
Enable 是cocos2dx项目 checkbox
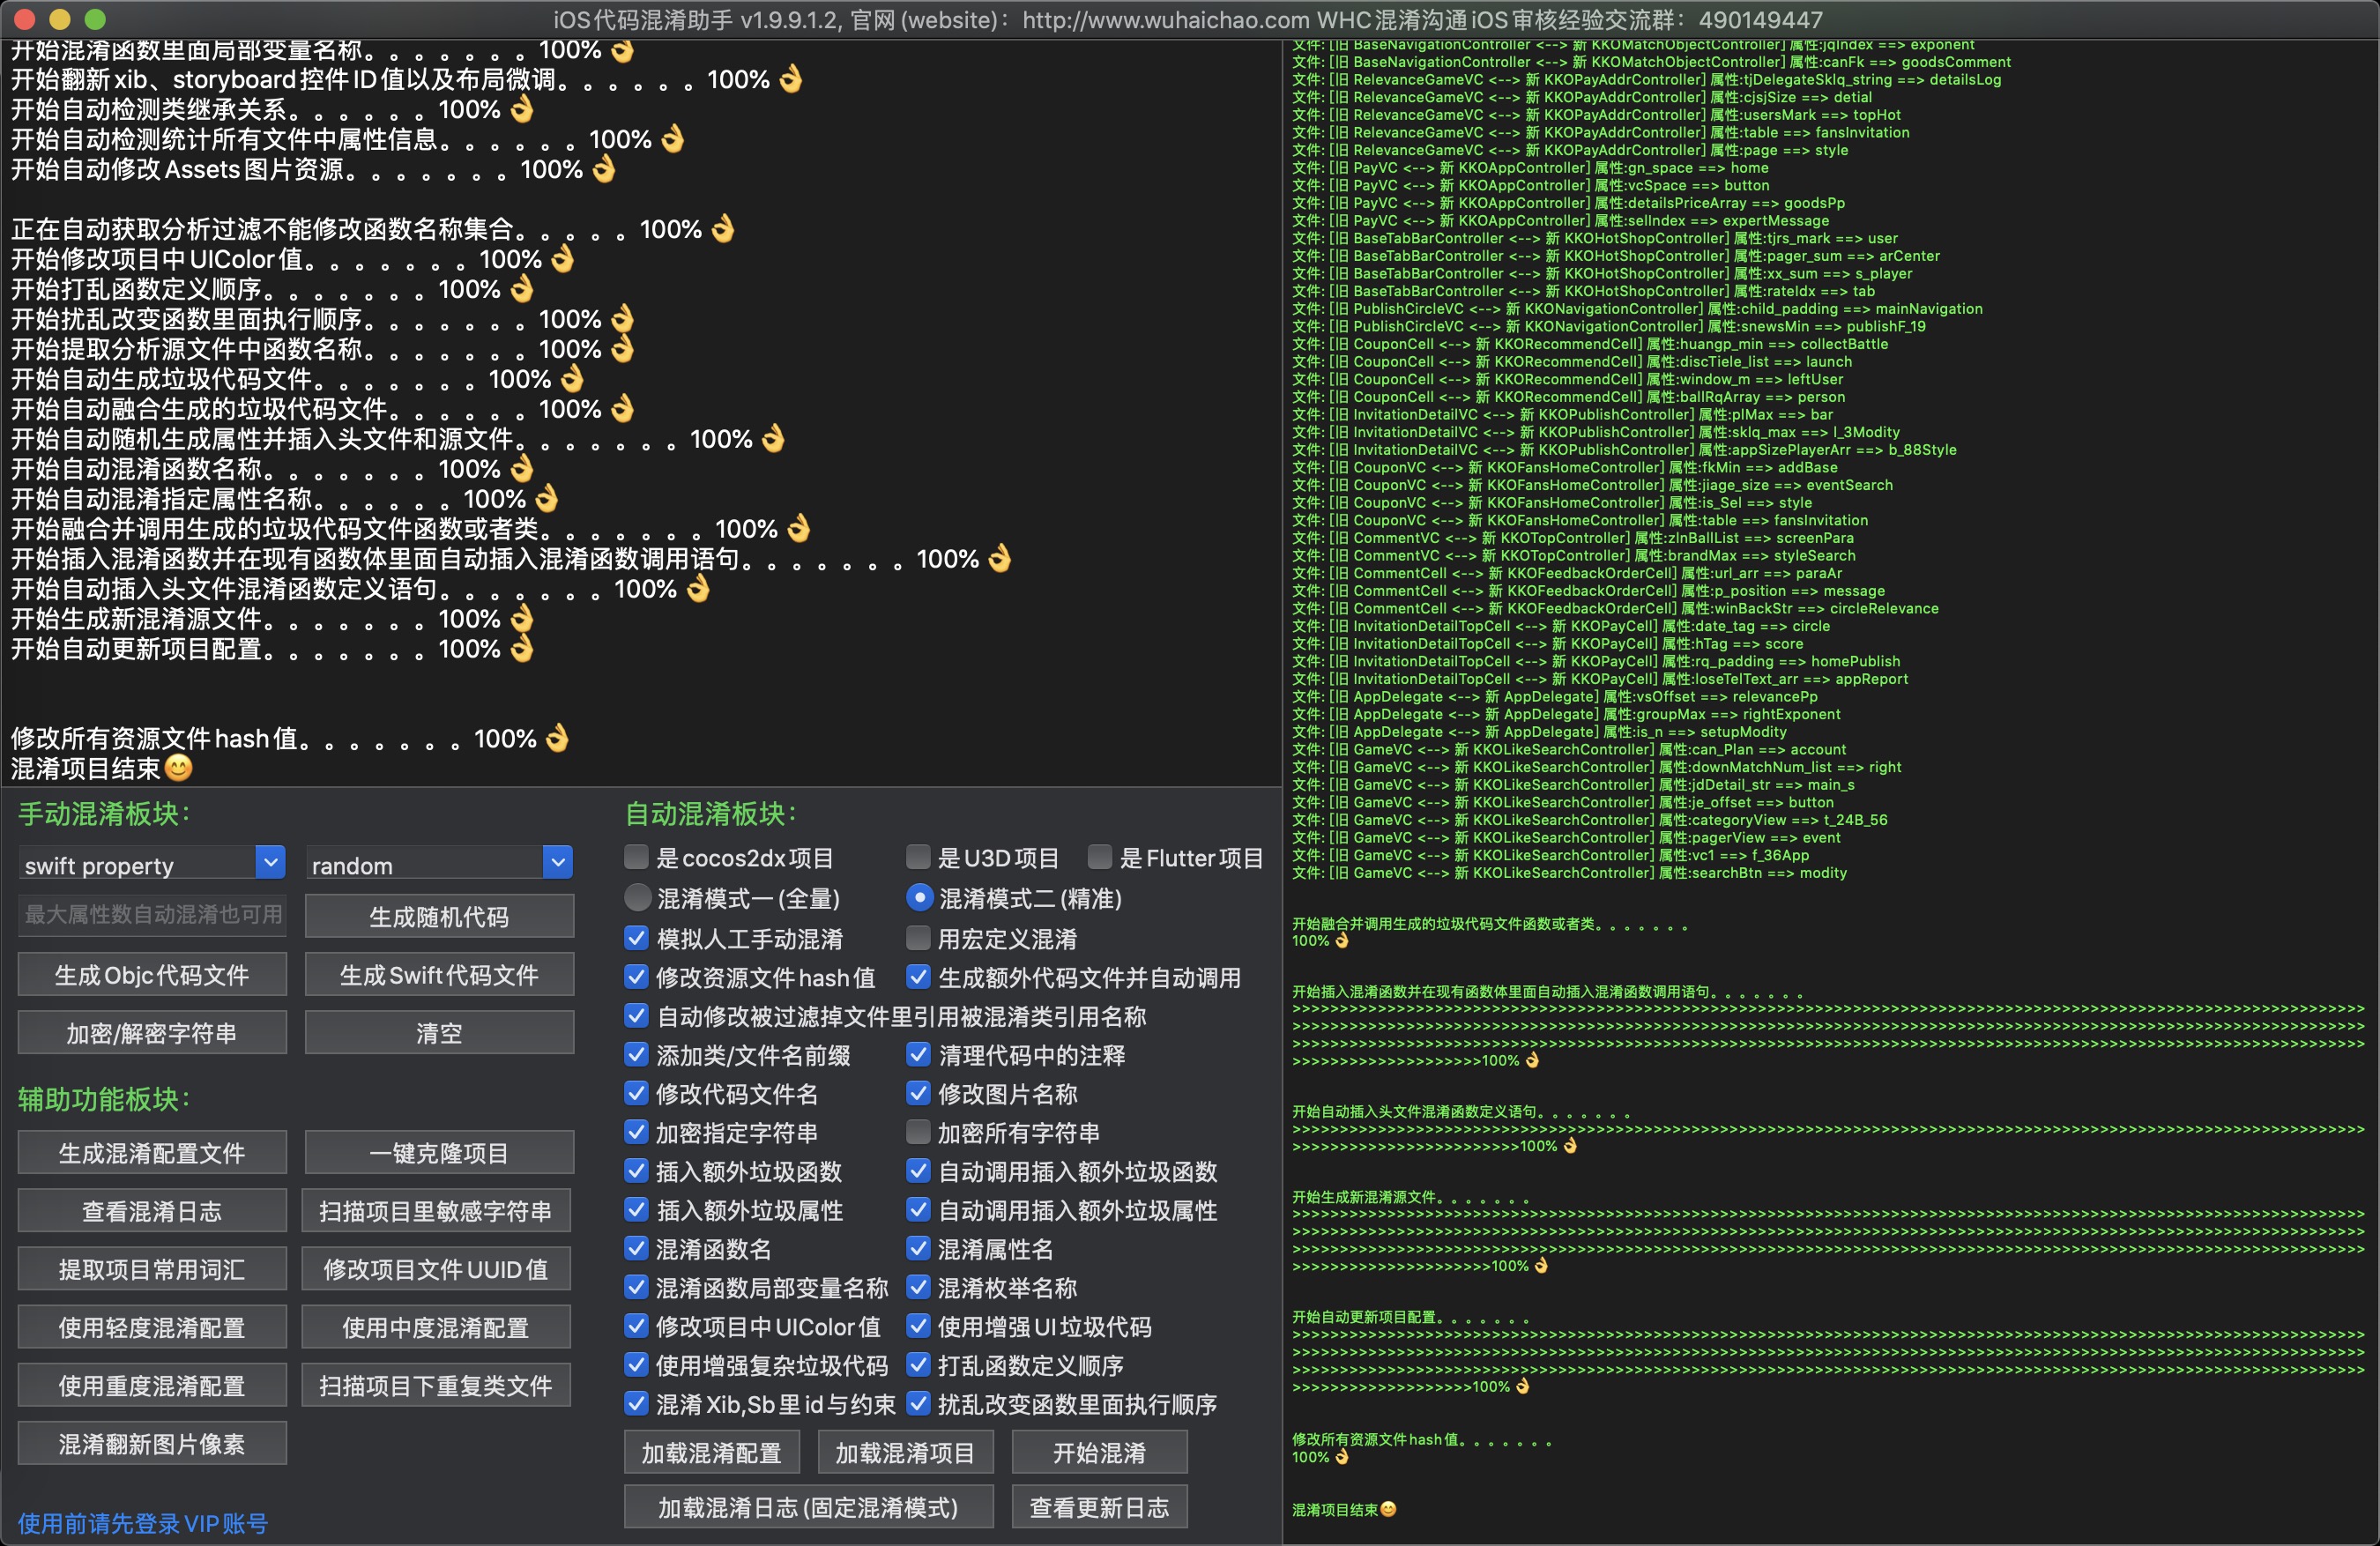coord(636,857)
